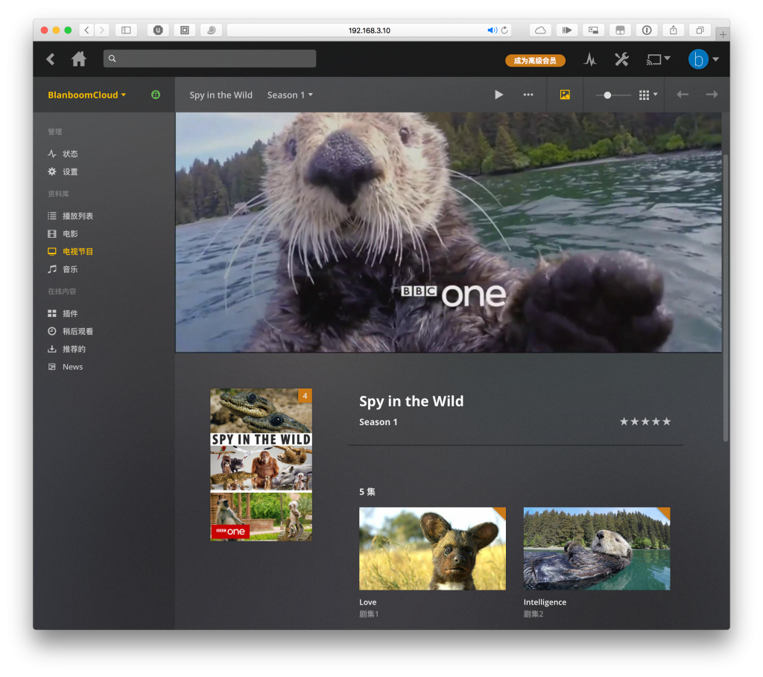Viewport: 763px width, 677px height.
Task: Show Safari tab overview
Action: click(x=700, y=31)
